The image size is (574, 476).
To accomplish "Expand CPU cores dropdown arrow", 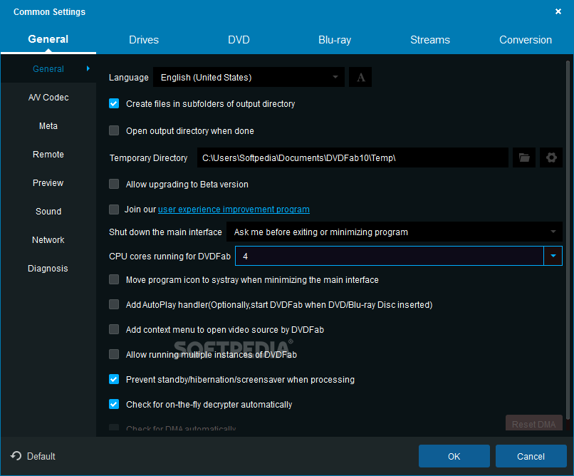I will (553, 256).
